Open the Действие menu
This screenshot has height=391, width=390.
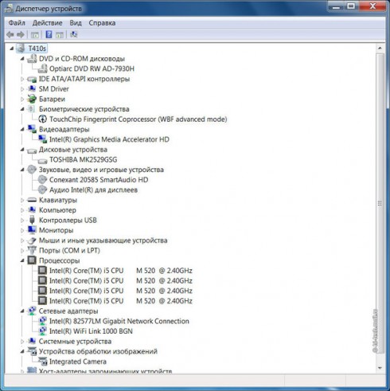click(x=48, y=23)
